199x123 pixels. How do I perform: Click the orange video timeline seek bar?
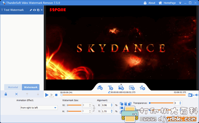click(x=123, y=95)
